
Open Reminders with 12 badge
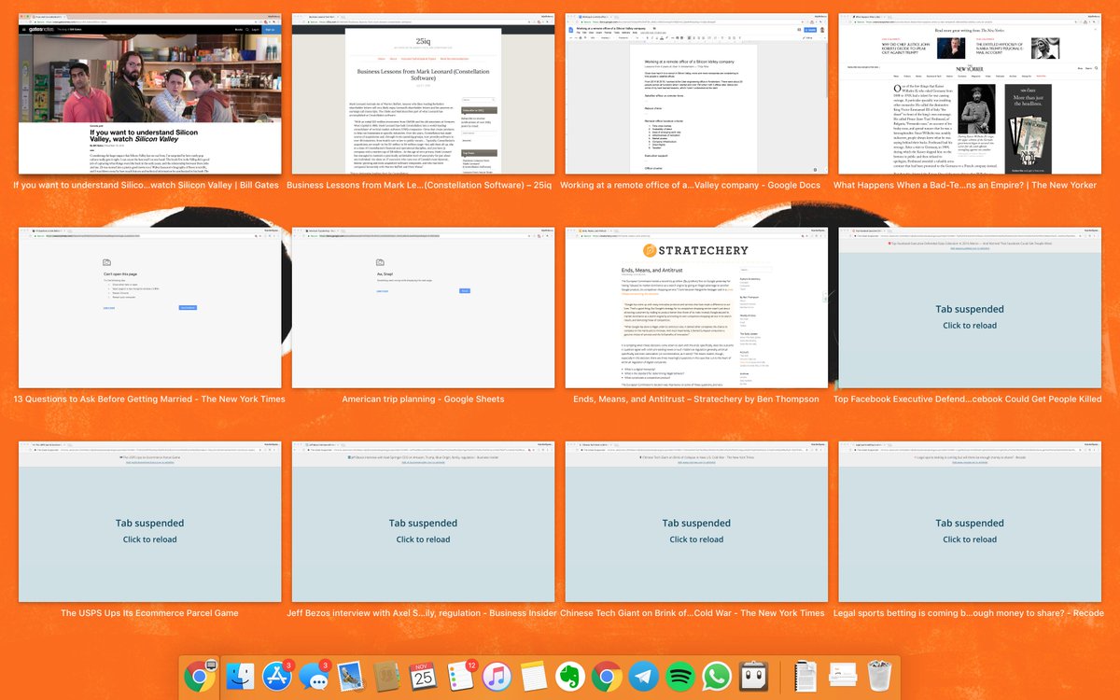pyautogui.click(x=459, y=676)
